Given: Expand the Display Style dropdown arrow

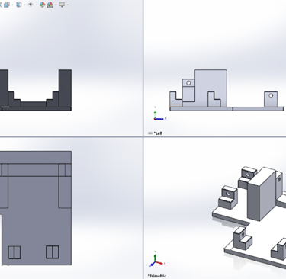Looking at the screenshot, I should (24, 5).
